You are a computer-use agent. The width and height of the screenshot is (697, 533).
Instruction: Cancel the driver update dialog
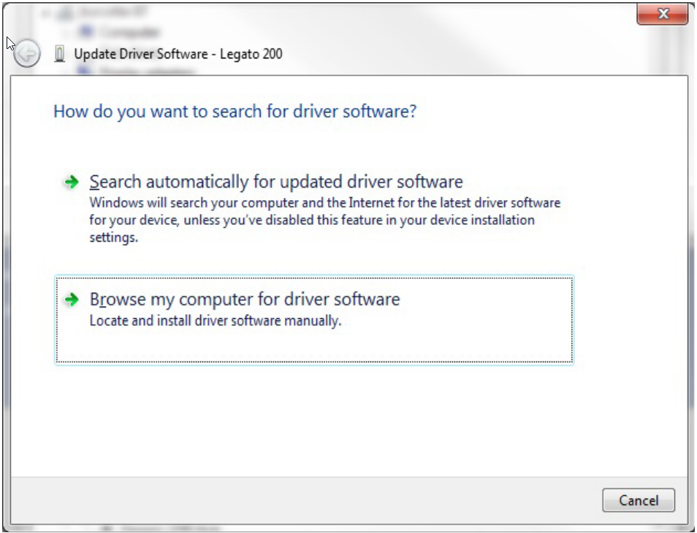point(639,501)
